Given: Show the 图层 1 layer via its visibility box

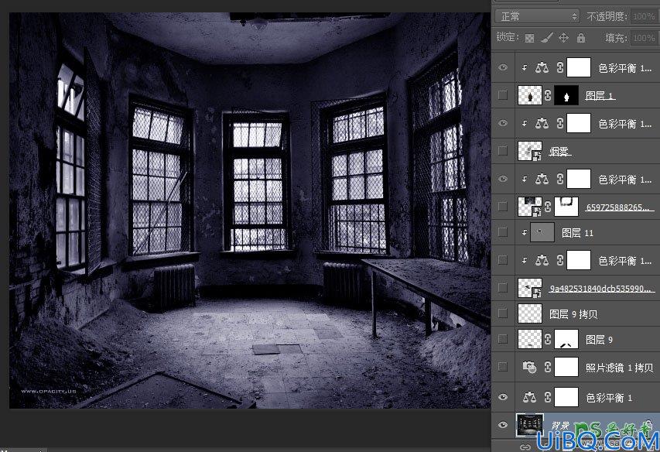Looking at the screenshot, I should pos(503,95).
